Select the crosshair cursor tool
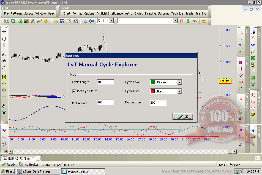This screenshot has height=175, width=262. [4, 32]
